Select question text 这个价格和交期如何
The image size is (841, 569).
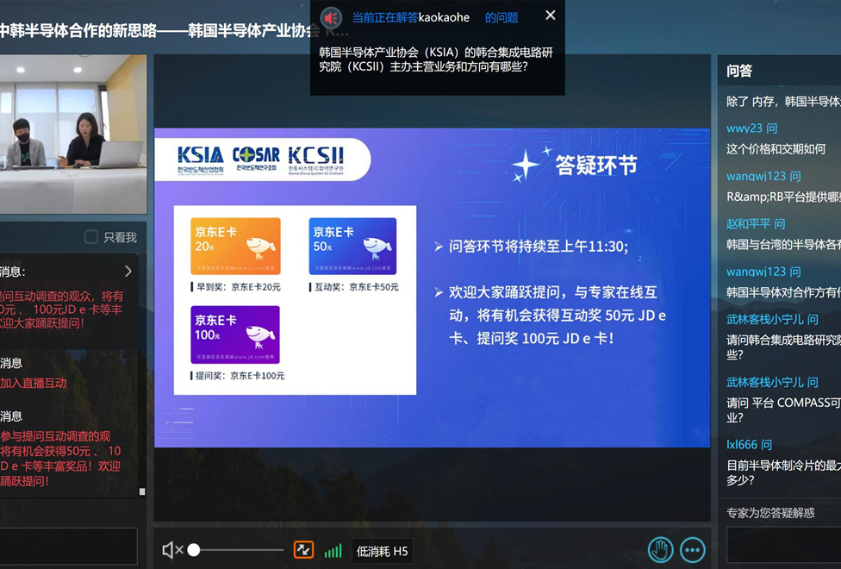[x=776, y=148]
